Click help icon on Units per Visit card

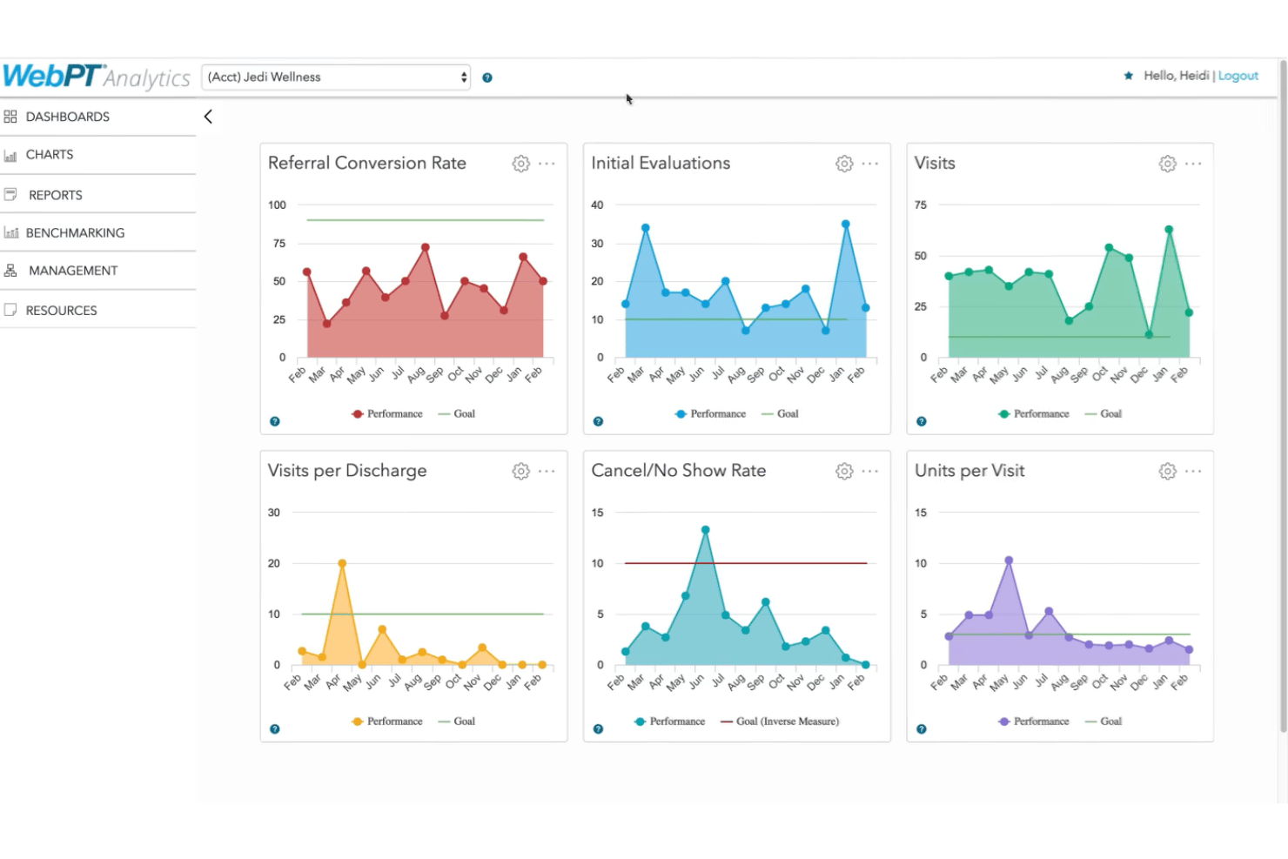point(922,728)
